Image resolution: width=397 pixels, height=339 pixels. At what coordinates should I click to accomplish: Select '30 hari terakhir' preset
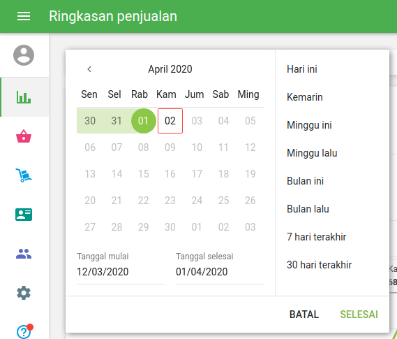(319, 265)
